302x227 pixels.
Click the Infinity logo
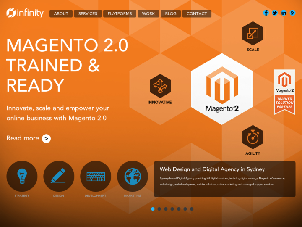pos(25,13)
